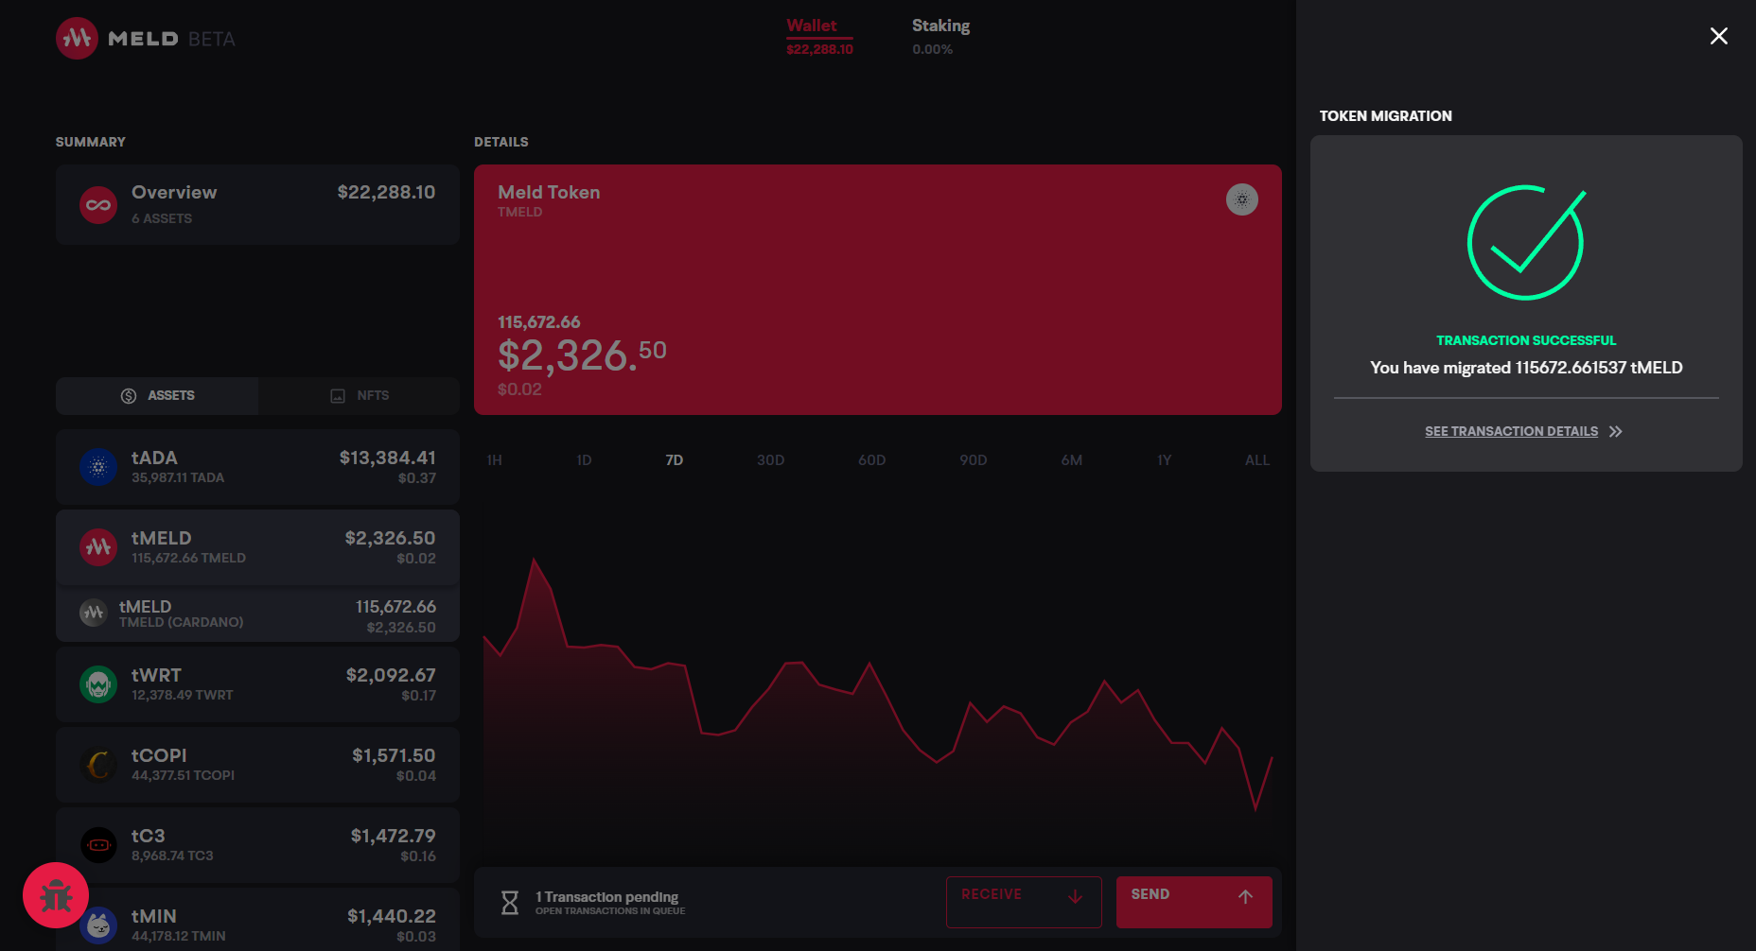
Task: Select the tMELD asset row
Action: click(257, 547)
